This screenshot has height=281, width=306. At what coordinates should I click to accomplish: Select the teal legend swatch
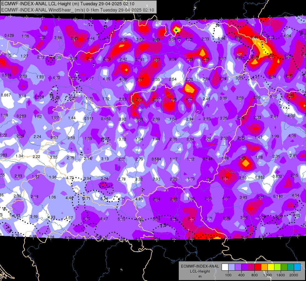click(x=291, y=267)
